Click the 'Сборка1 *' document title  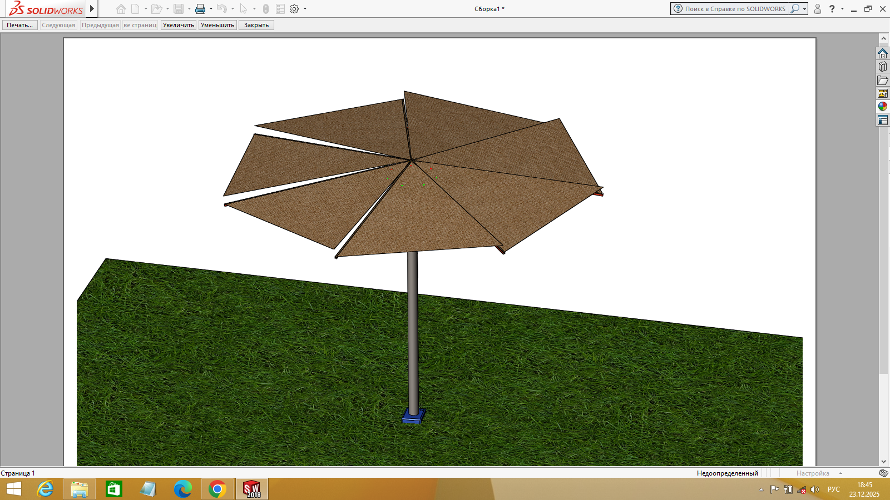pos(489,9)
